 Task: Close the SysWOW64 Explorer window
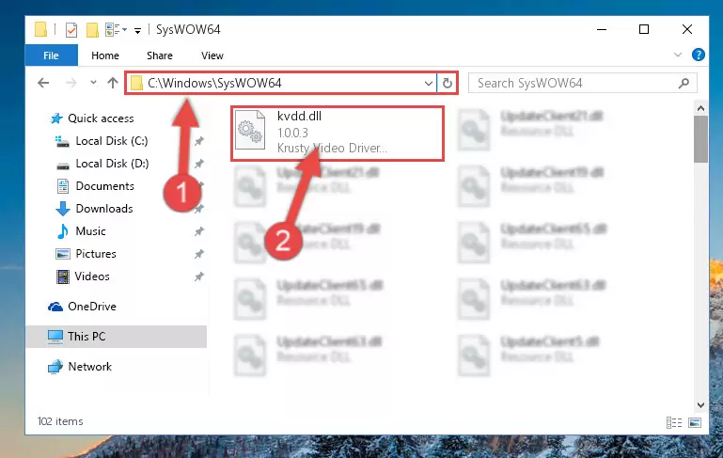pyautogui.click(x=686, y=29)
